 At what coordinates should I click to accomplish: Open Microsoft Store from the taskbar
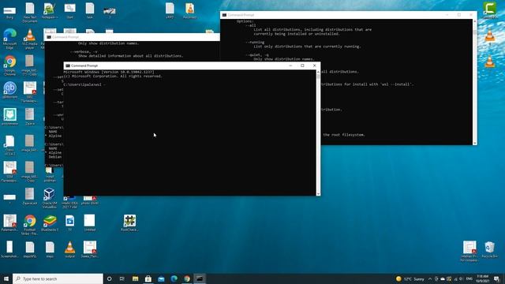(148, 278)
